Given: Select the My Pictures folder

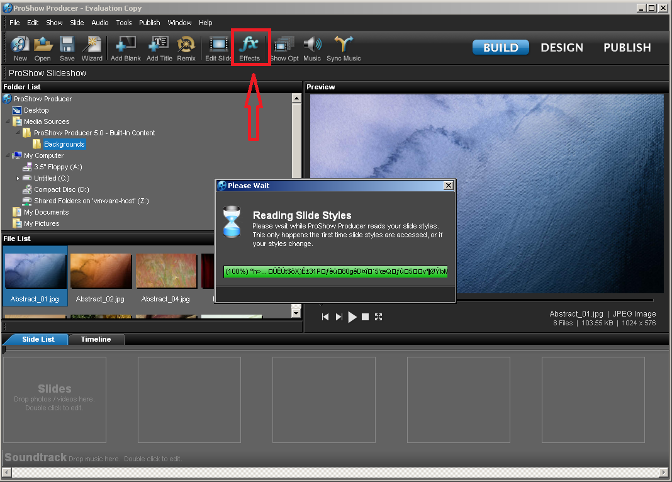Looking at the screenshot, I should [36, 223].
